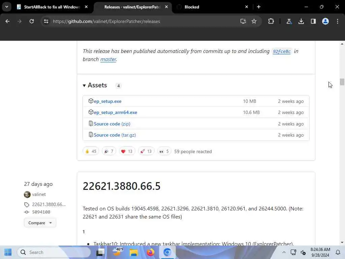Open the Chrome Labs flask icon
Viewport: 345px width, 259px height.
click(x=289, y=21)
